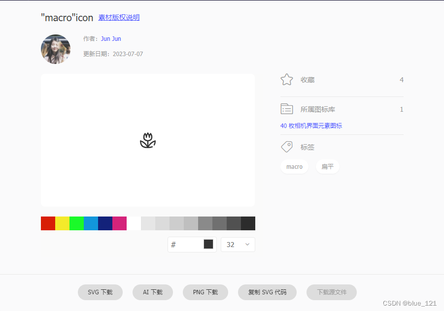Click the 素材版权说明 link
This screenshot has width=444, height=311.
[118, 17]
